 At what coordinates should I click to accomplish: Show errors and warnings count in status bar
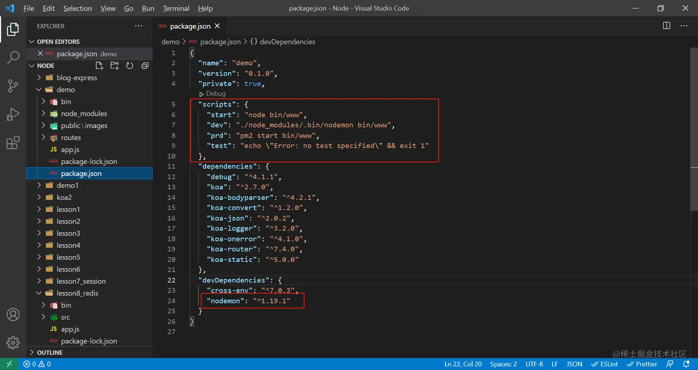click(x=37, y=364)
